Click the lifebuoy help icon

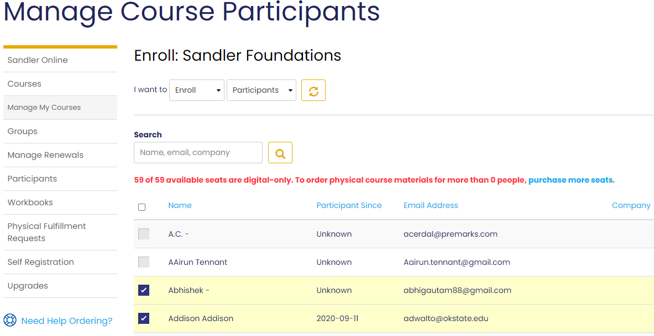point(9,320)
